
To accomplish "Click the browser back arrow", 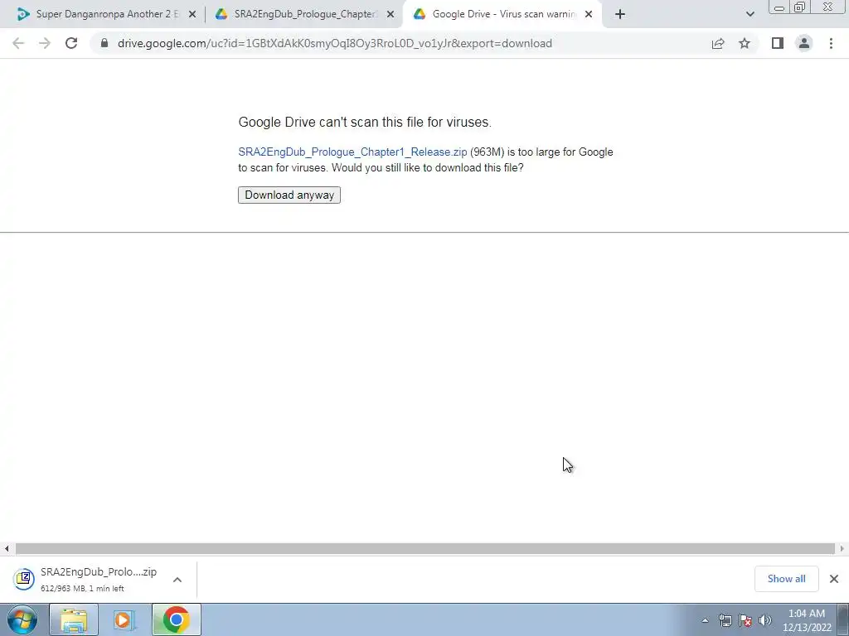I will tap(18, 43).
